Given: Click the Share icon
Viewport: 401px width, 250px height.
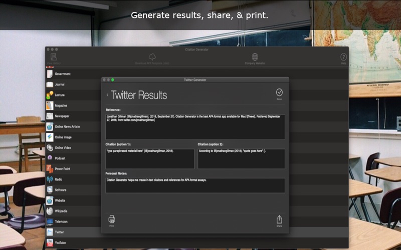Looking at the screenshot, I should tap(279, 219).
